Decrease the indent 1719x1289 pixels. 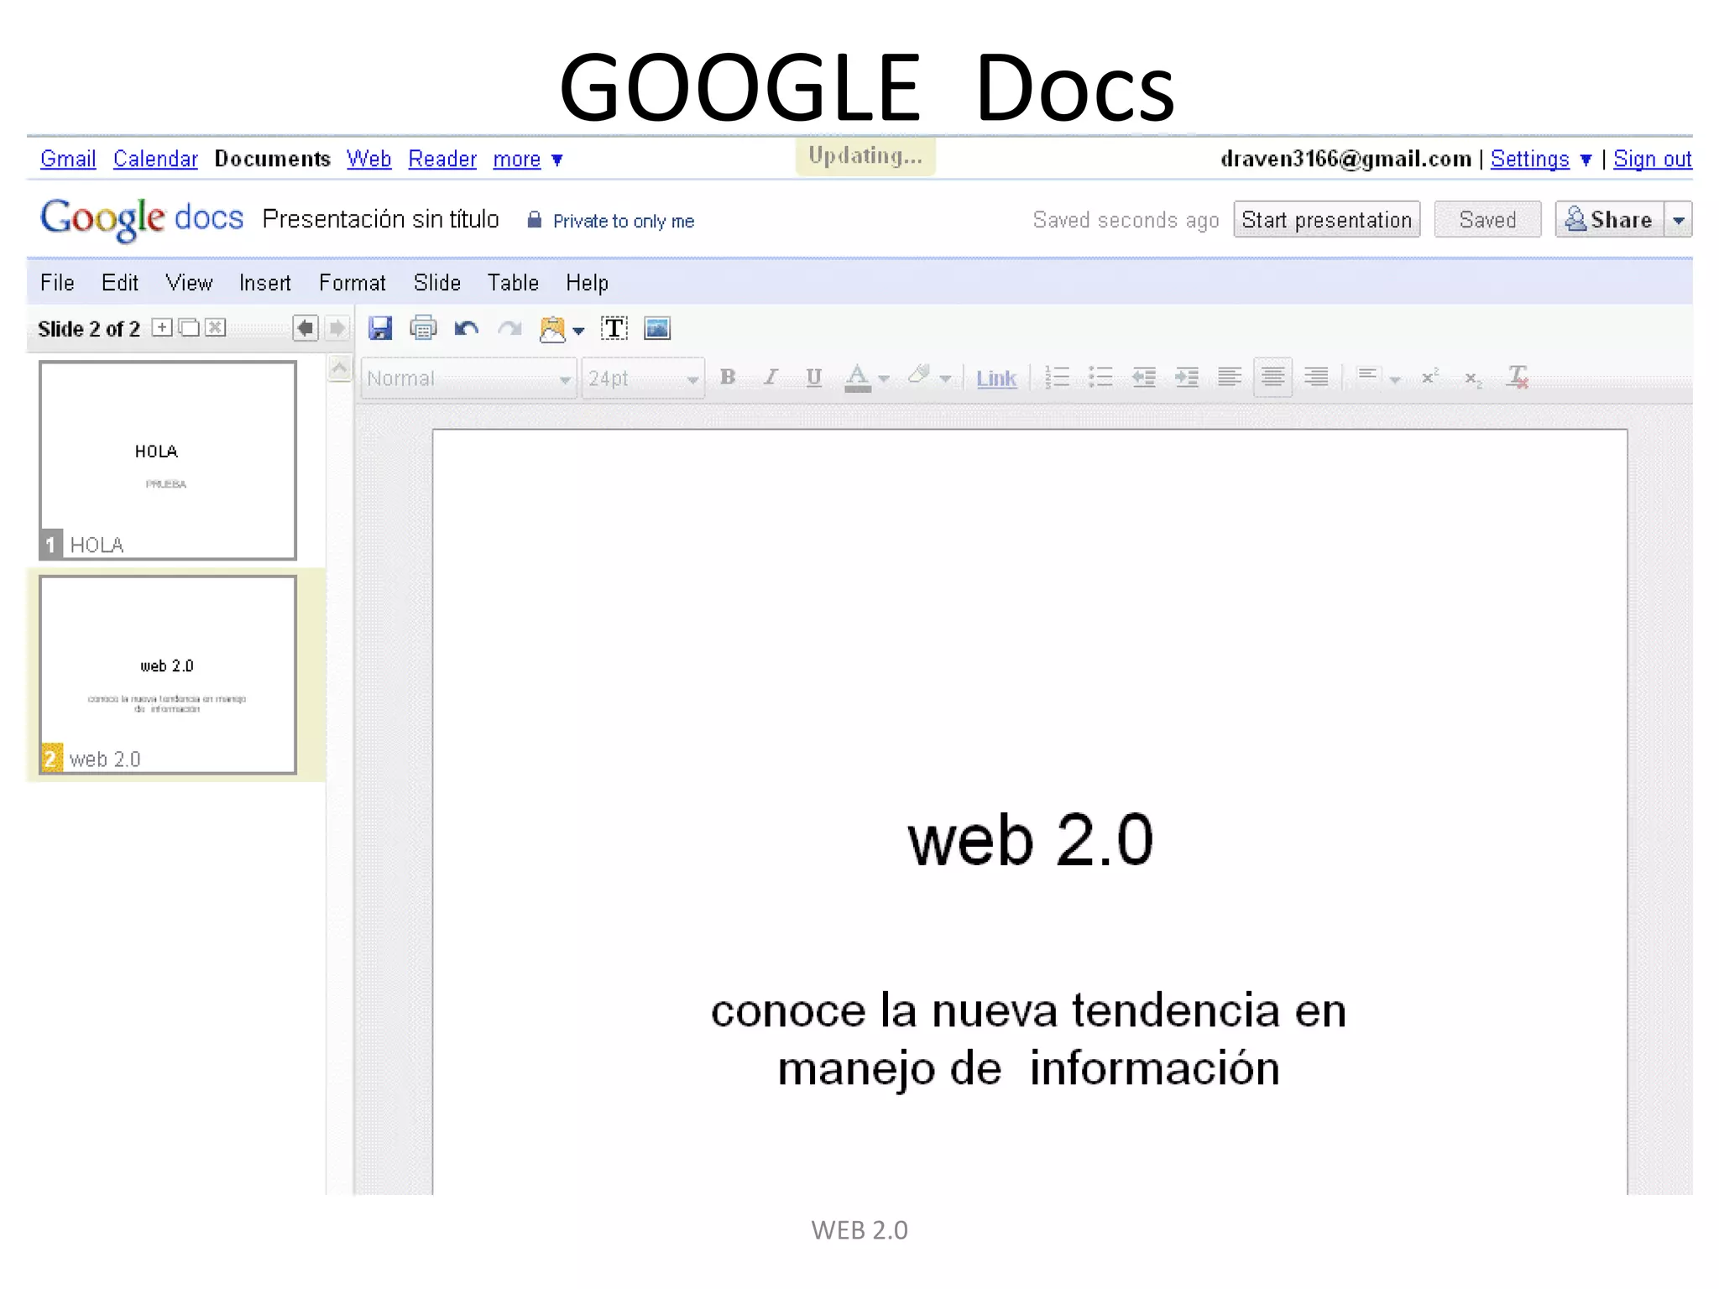pyautogui.click(x=1143, y=378)
